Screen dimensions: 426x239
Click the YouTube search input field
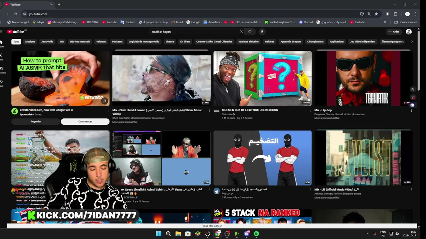click(195, 32)
